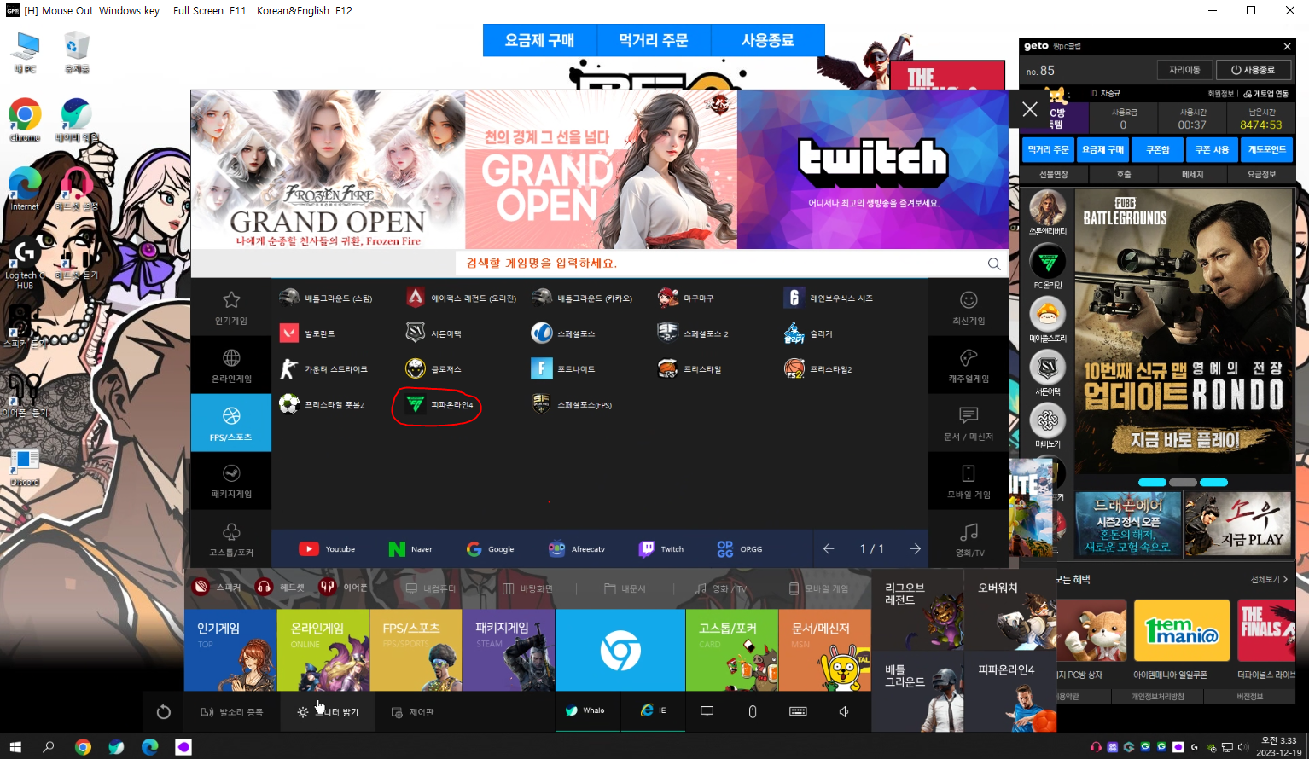
Task: Select the 요금정보 tab in geto panel
Action: coord(1261,174)
